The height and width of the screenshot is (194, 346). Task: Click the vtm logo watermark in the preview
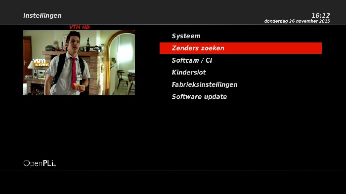[x=41, y=62]
